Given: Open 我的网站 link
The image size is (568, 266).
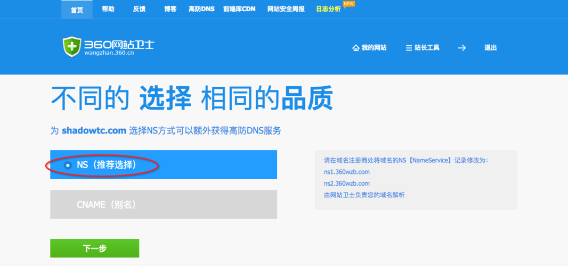Looking at the screenshot, I should (374, 48).
